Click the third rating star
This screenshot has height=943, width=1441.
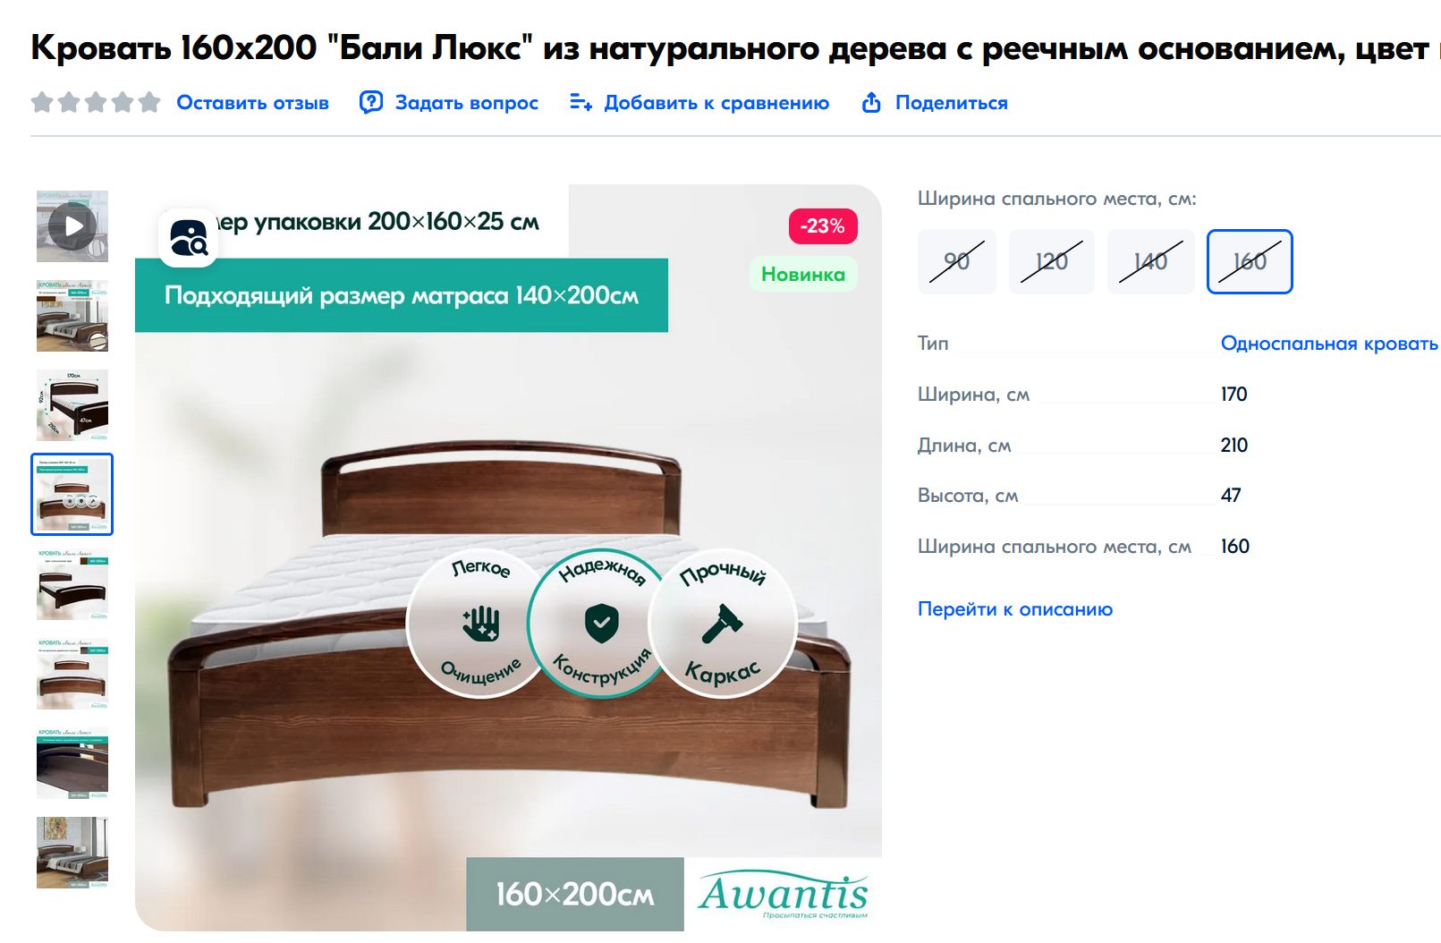coord(96,103)
